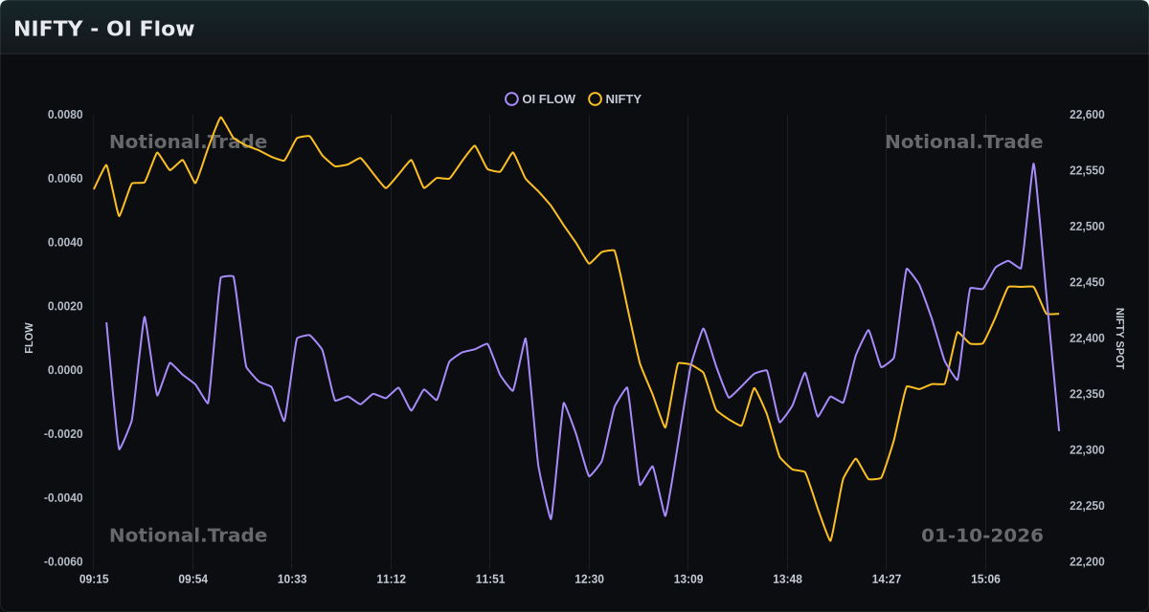Click the highest peak of the purple OI FLOW line
This screenshot has width=1149, height=612.
(1033, 164)
